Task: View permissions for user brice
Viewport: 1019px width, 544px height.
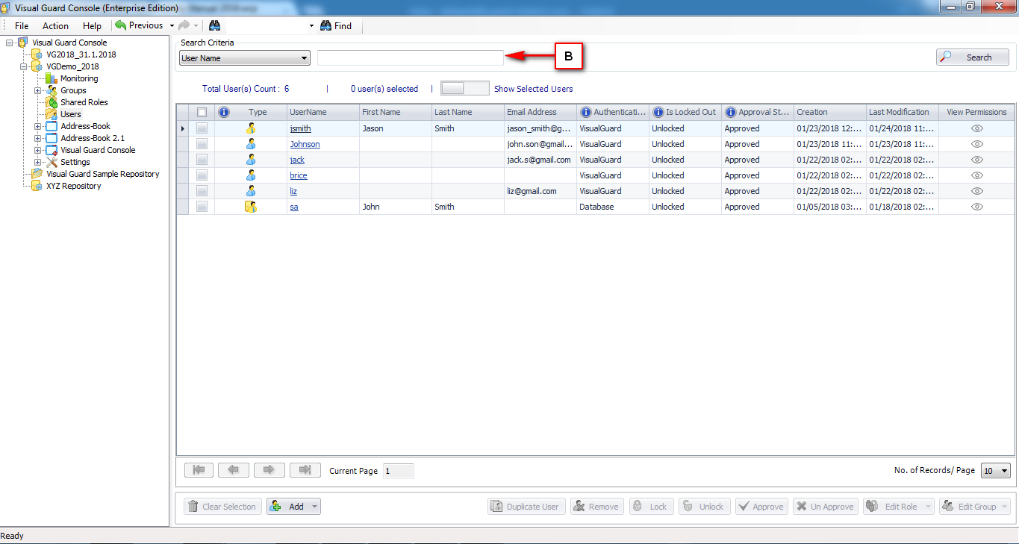Action: point(976,175)
